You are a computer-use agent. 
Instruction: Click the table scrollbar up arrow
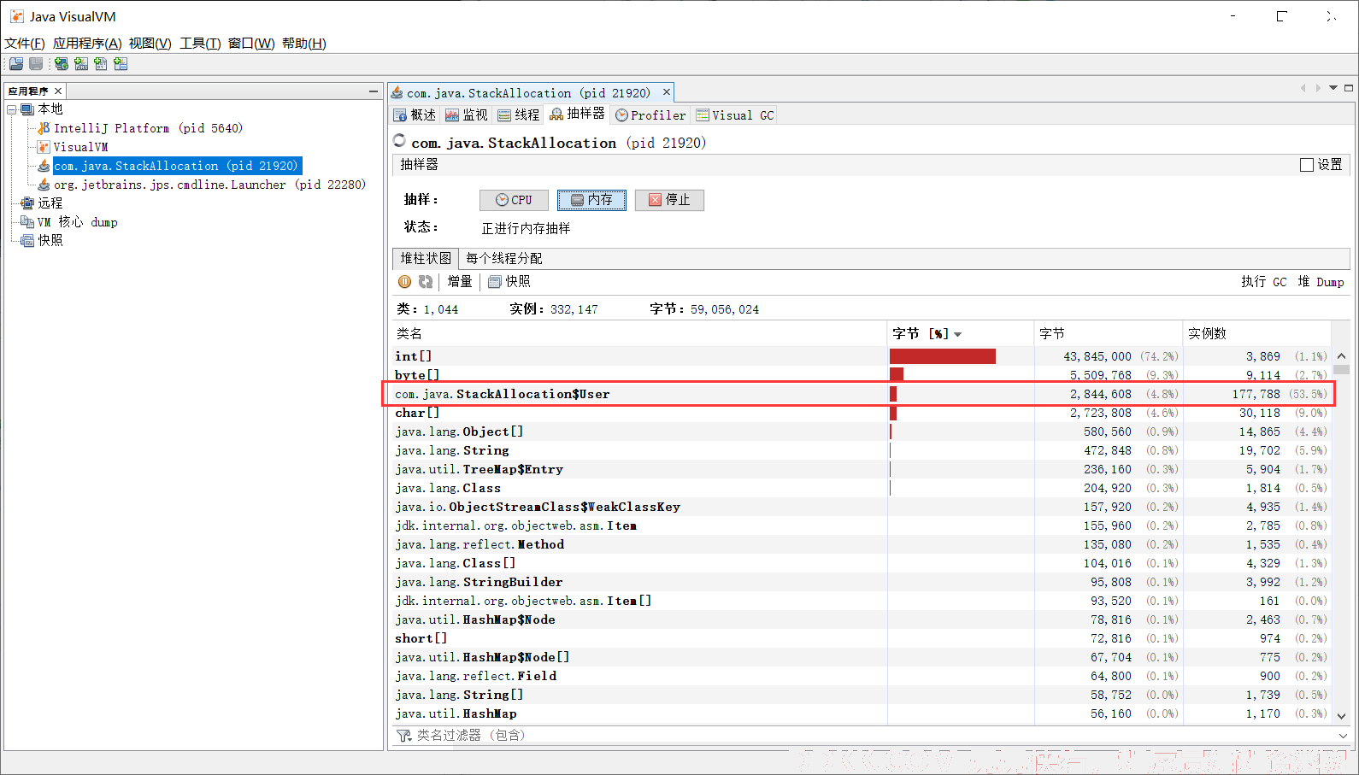[x=1341, y=355]
